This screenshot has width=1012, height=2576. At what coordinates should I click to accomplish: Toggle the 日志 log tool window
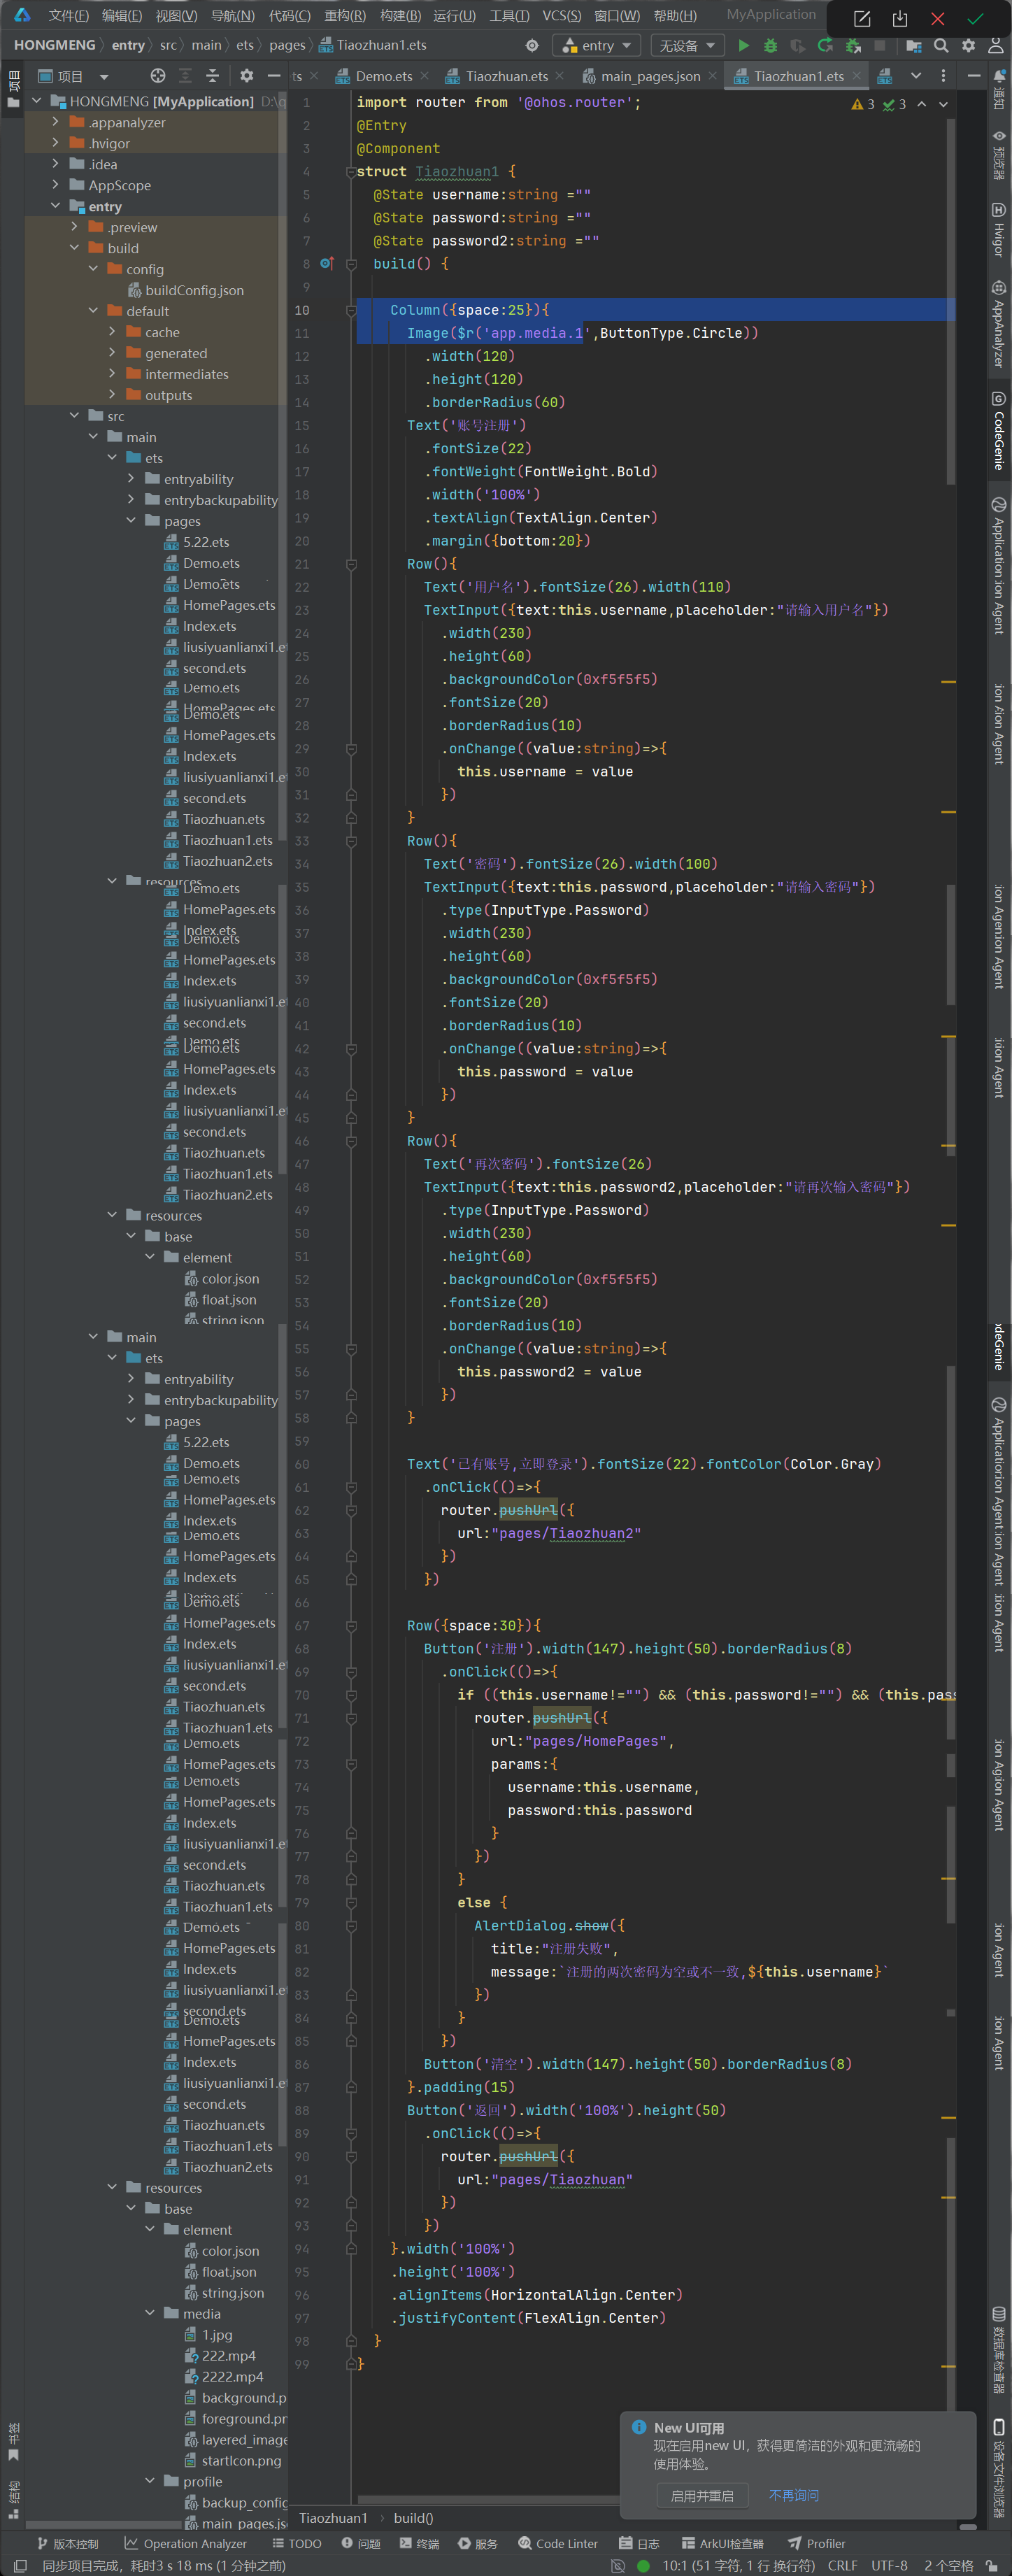click(x=639, y=2543)
